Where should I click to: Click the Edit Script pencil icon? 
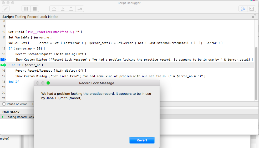point(6,9)
